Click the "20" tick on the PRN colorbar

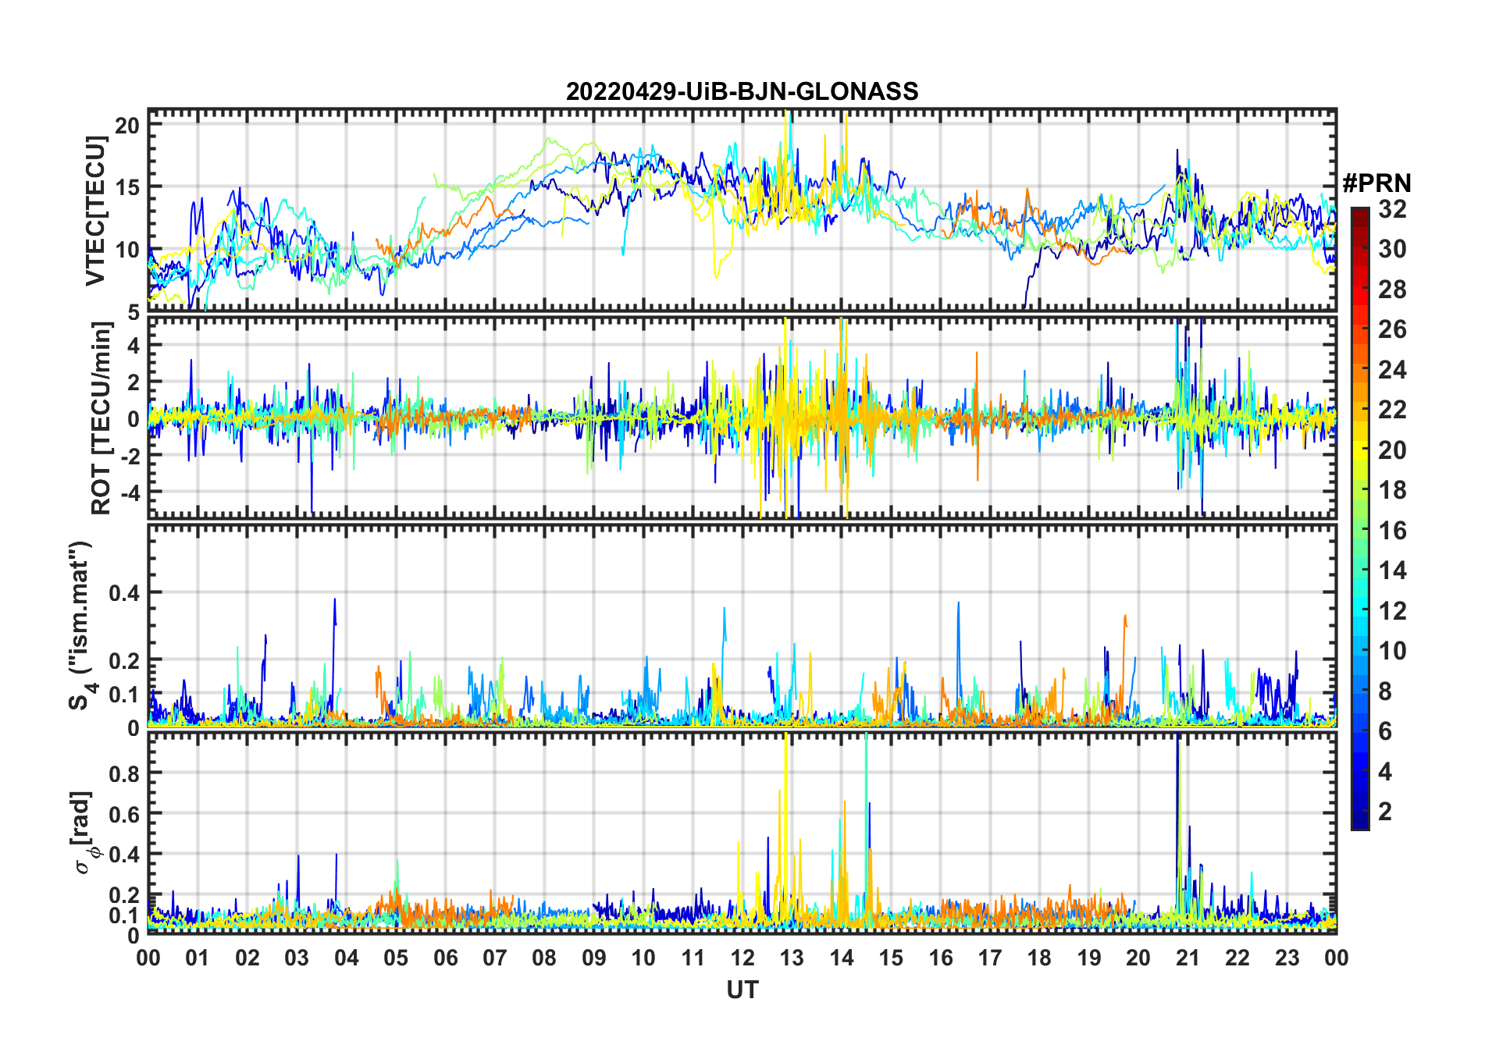click(1392, 450)
